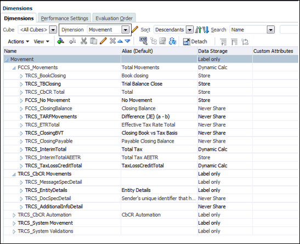The height and width of the screenshot is (244, 300).
Task: Expand the TRCS_BookClosing node
Action: (x=21, y=76)
